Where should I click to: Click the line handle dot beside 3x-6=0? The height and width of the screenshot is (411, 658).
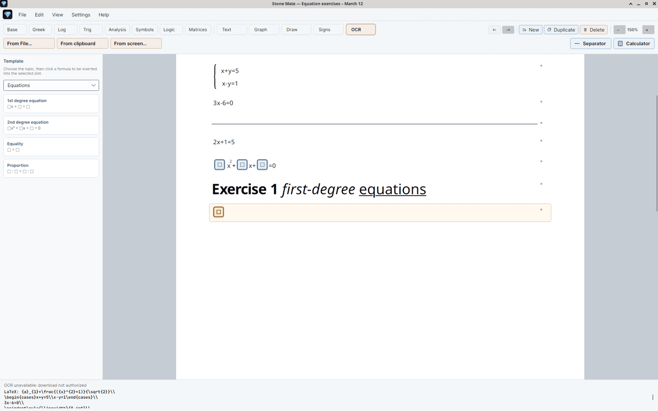tap(541, 101)
